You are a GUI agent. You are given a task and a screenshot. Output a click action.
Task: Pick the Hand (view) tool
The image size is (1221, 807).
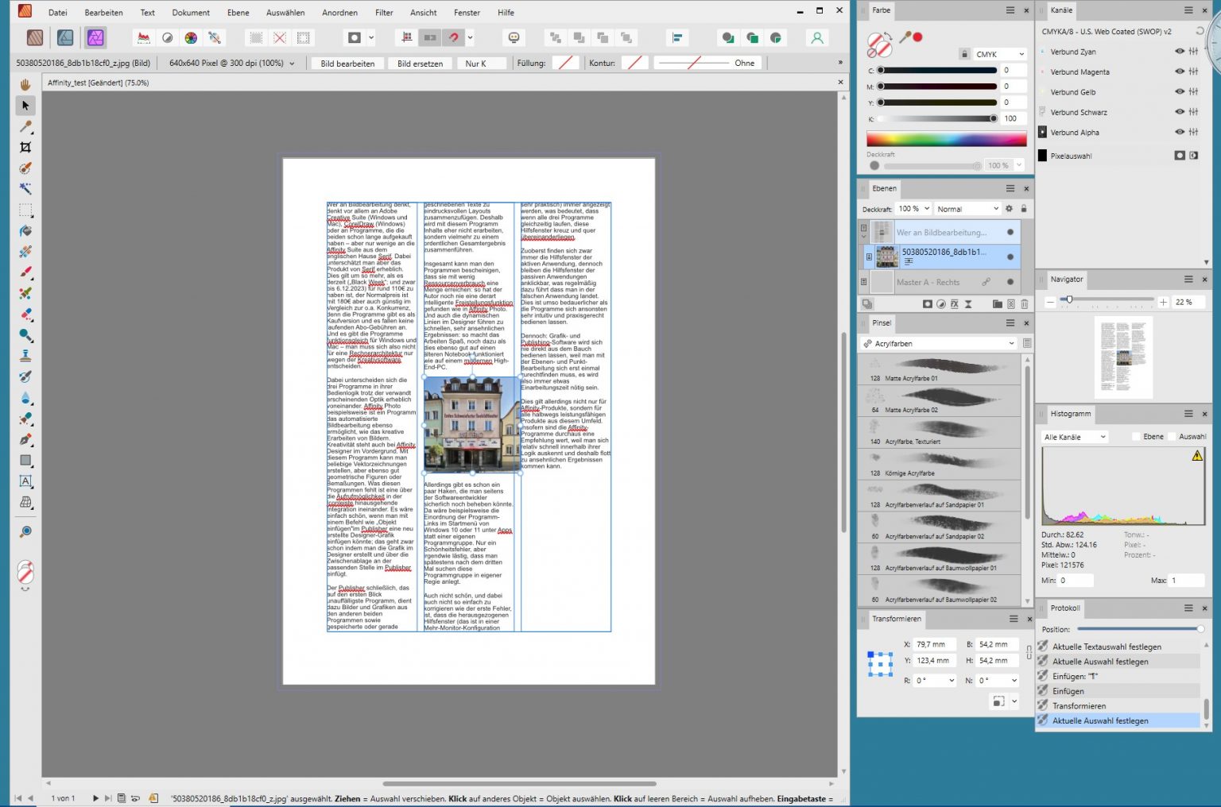point(25,84)
